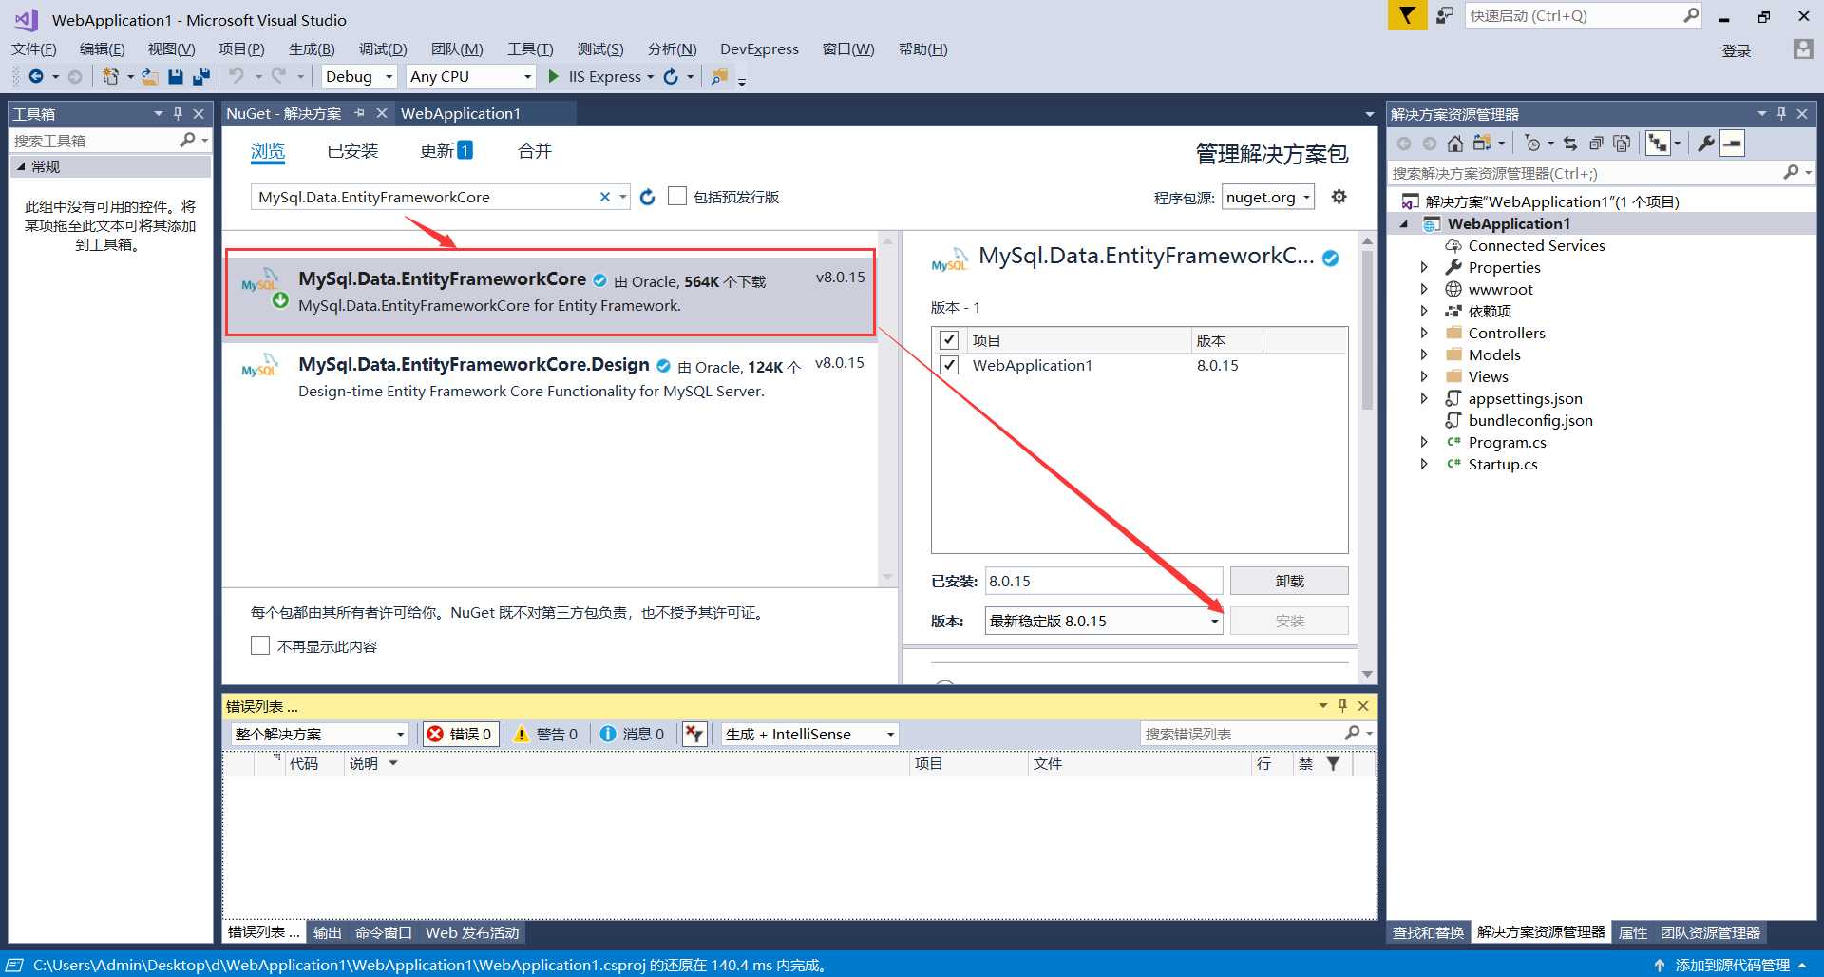Clear the NuGet search box text
Screen dimensions: 1824x977
pos(605,197)
